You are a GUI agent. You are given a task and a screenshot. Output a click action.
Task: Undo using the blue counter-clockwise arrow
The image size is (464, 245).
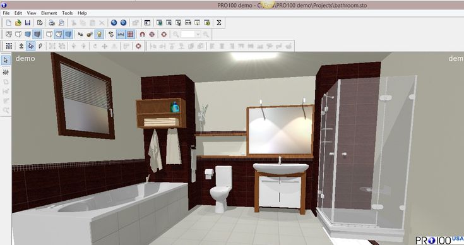point(114,23)
